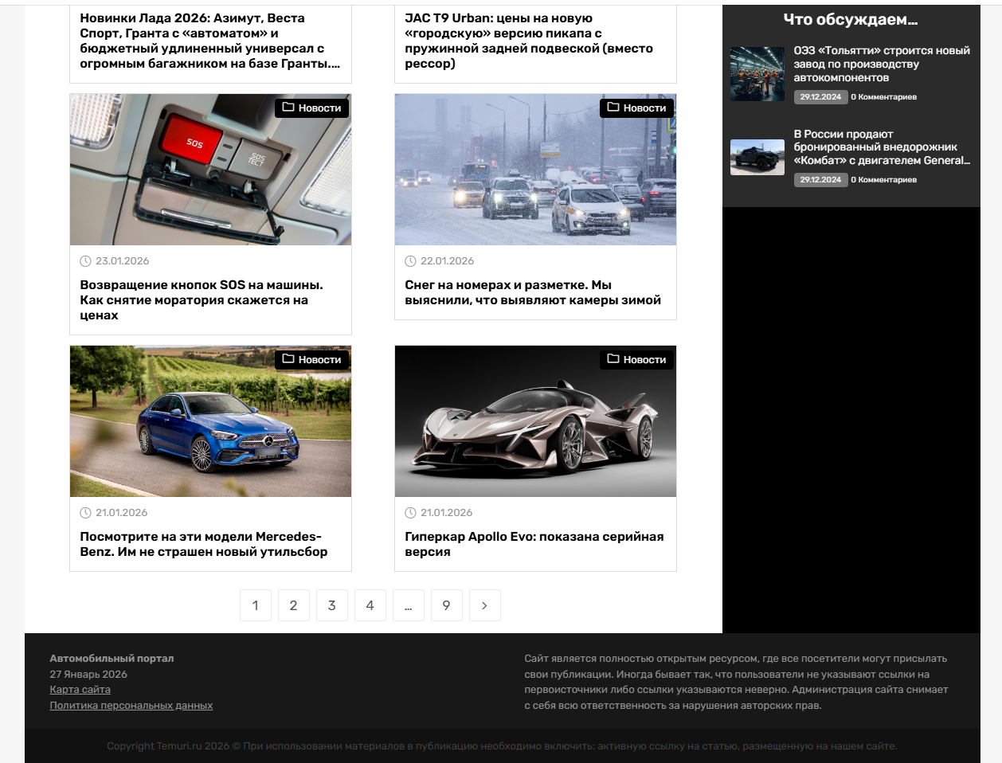1002x763 pixels.
Task: Open headline 'Гиперкар Apollo Evo'
Action: [534, 544]
